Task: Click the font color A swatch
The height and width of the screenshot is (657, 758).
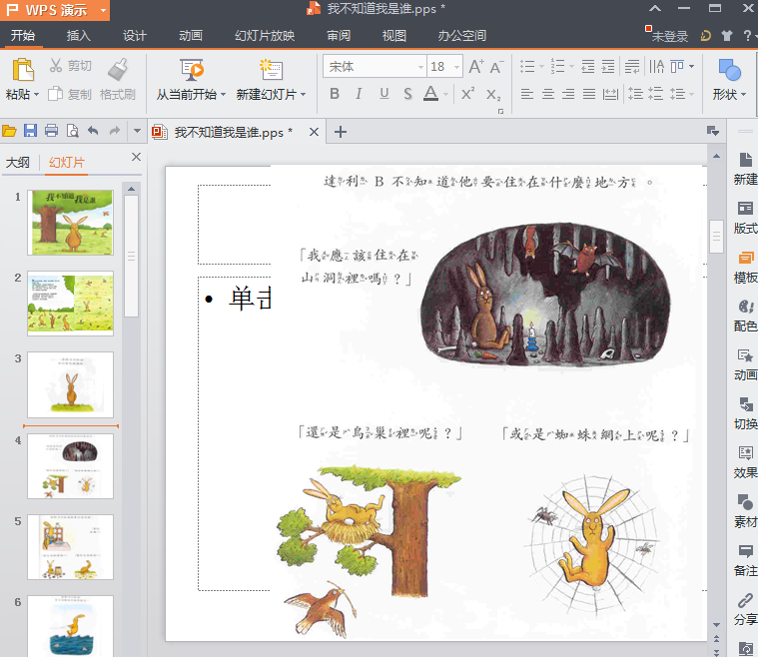Action: pos(430,94)
